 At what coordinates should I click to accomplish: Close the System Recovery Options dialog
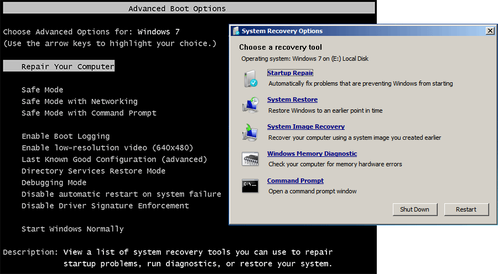click(x=490, y=31)
